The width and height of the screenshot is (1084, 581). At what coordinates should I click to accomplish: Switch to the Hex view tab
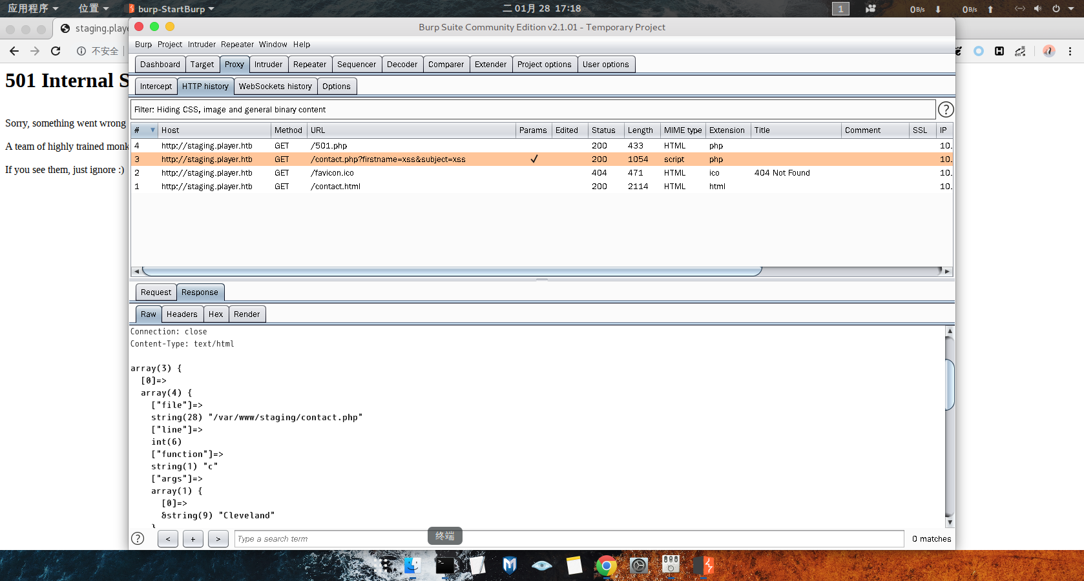[x=216, y=314]
